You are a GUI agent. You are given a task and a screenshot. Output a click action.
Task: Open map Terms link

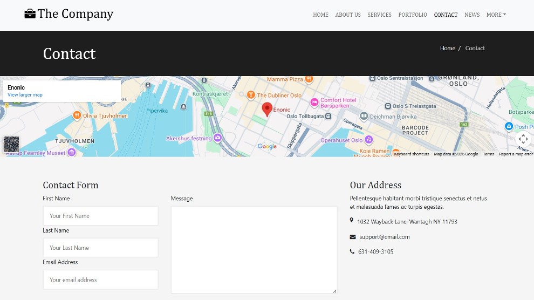coord(488,154)
